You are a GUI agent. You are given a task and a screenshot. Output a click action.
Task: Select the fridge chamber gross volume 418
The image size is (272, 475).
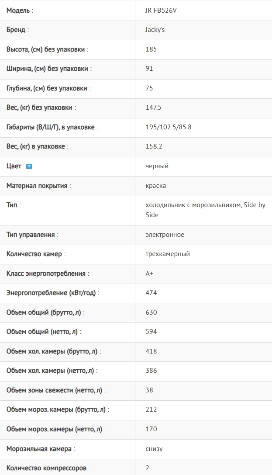click(151, 351)
